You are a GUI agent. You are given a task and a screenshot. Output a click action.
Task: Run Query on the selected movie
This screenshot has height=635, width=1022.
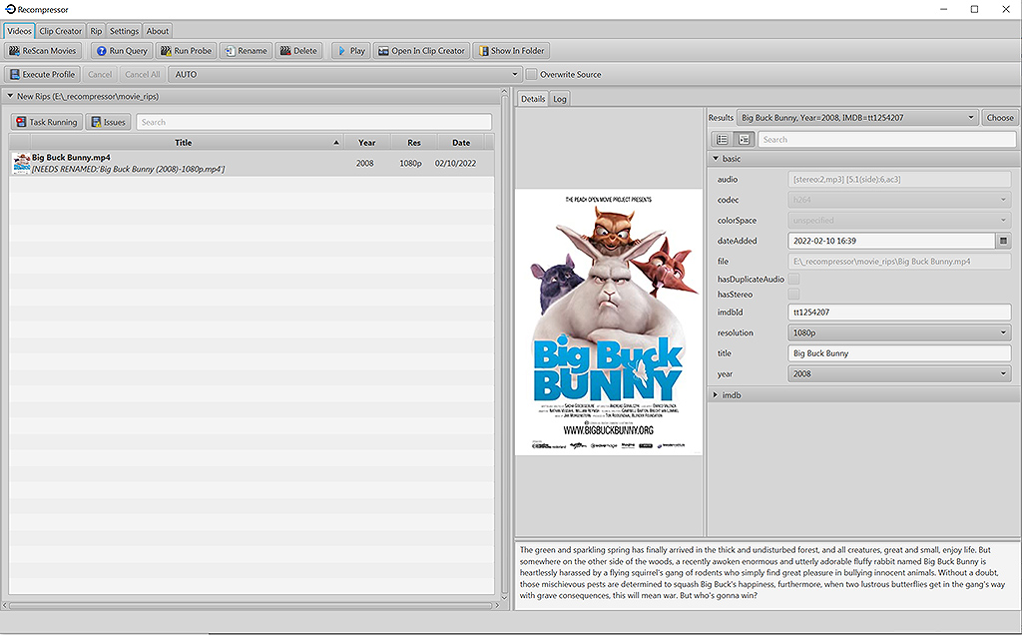[122, 51]
